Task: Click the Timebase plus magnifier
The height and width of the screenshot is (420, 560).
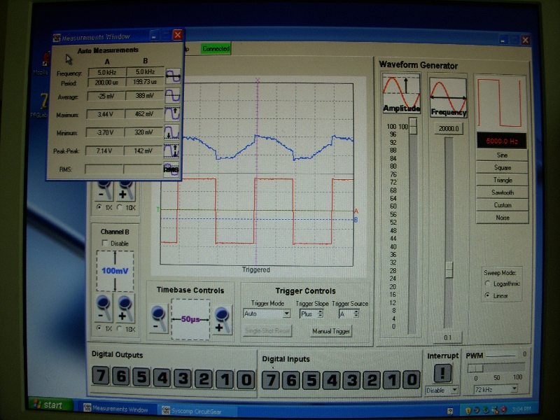Action: click(x=222, y=320)
